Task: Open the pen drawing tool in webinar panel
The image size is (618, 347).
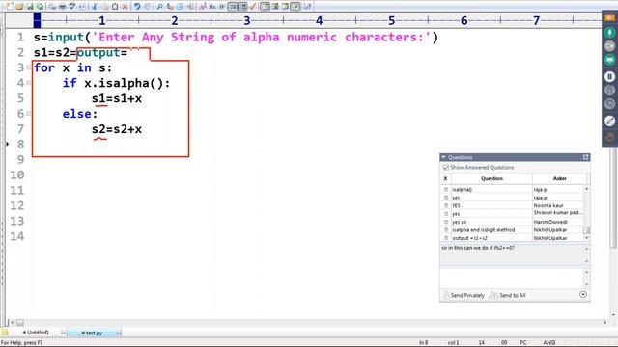Action: coord(609,120)
